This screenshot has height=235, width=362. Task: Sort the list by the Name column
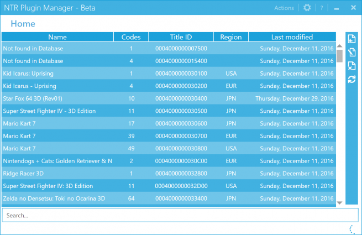pyautogui.click(x=57, y=37)
